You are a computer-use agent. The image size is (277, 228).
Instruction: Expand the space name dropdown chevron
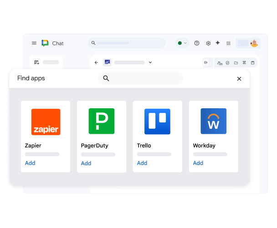click(x=150, y=62)
